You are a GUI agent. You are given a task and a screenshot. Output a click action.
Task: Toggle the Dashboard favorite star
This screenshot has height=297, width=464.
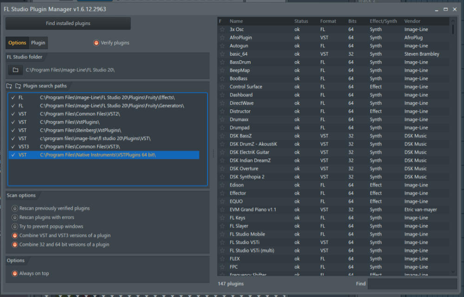222,95
